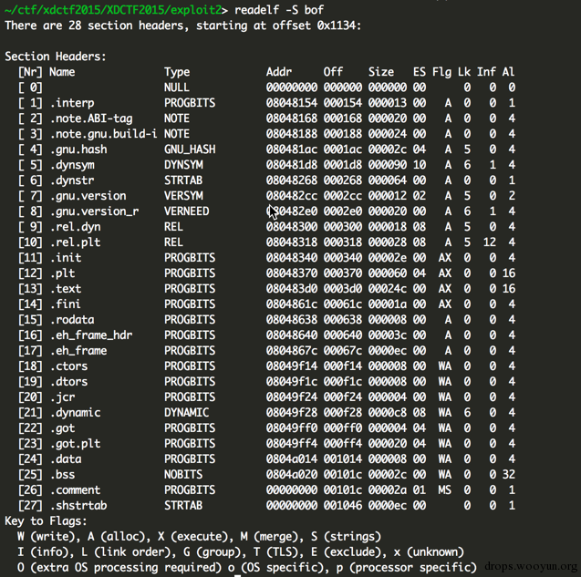581x577 pixels.
Task: Click the NOBITS type entry
Action: (x=183, y=474)
